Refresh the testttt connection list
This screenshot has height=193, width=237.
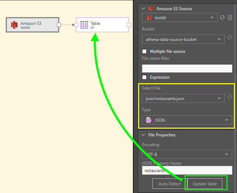(x=222, y=17)
